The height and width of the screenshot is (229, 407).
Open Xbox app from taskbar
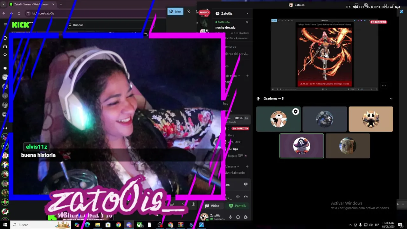pyautogui.click(x=140, y=225)
